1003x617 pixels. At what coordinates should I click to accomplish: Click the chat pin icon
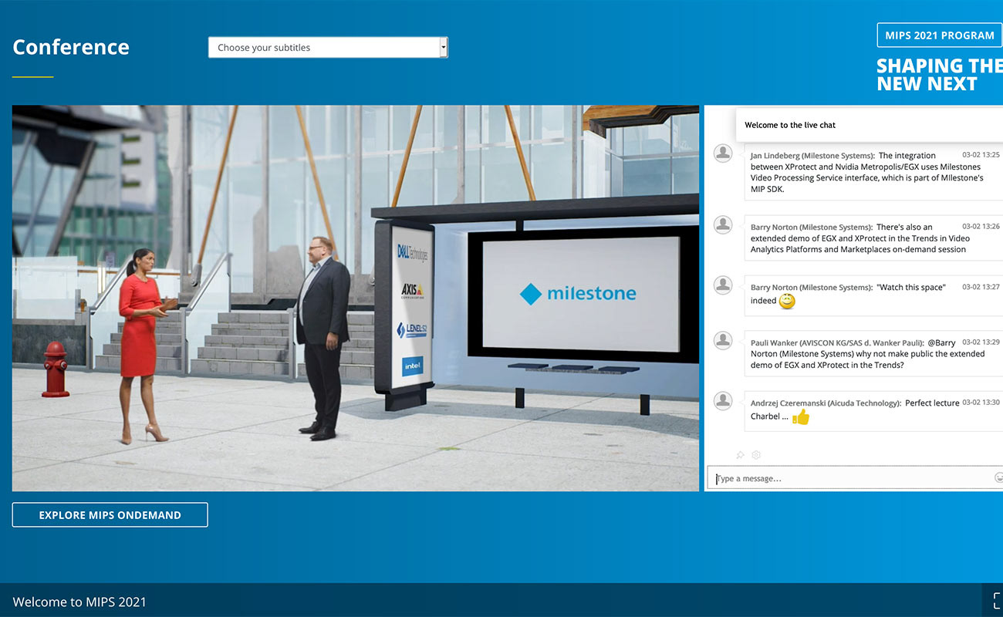click(740, 455)
